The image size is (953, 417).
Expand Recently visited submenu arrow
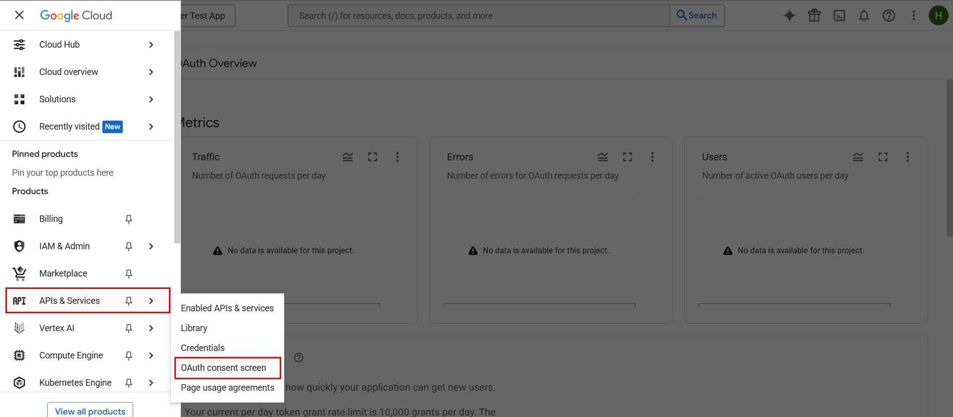click(151, 127)
